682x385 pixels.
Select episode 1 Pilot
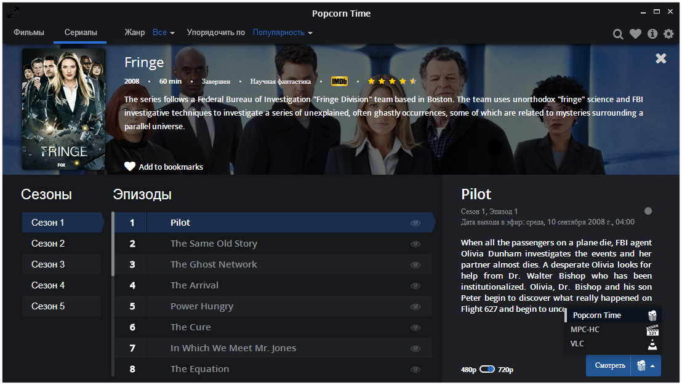tap(275, 223)
